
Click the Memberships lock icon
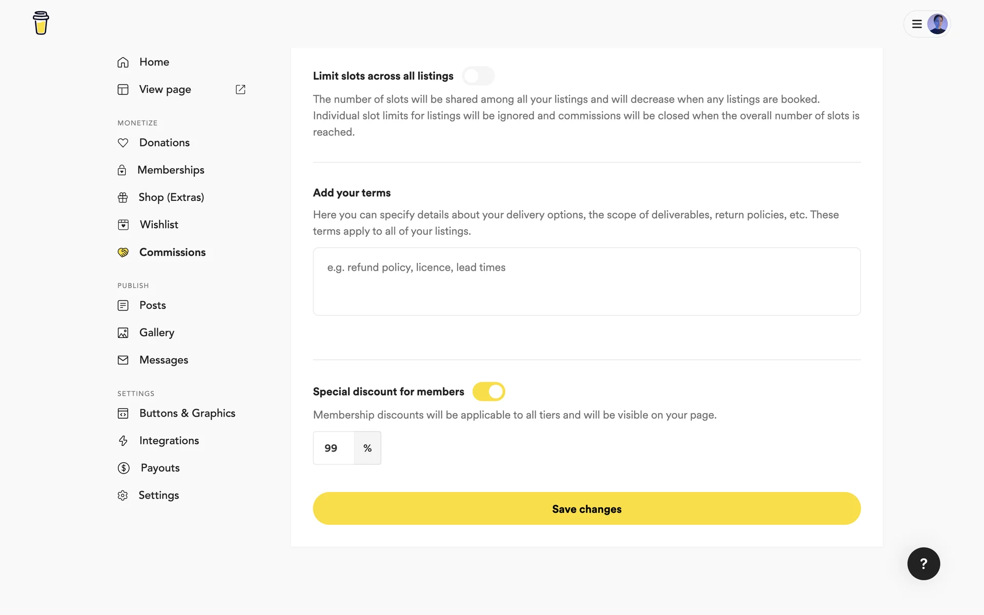[122, 170]
